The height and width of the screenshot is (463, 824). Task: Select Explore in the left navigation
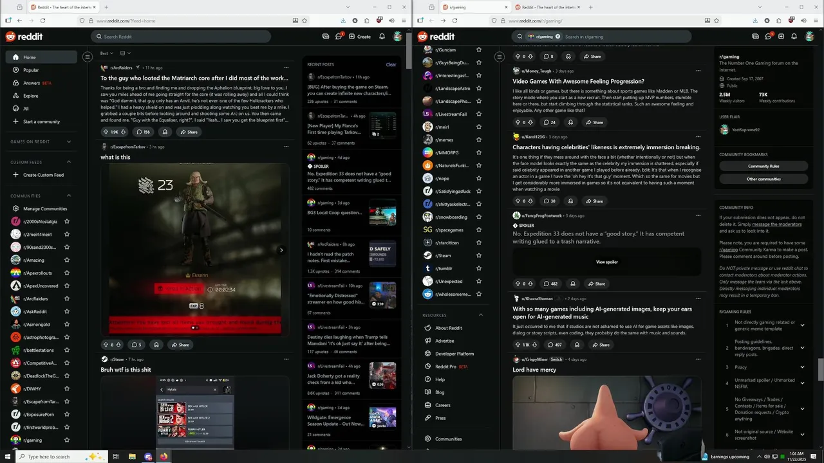[x=42, y=96]
